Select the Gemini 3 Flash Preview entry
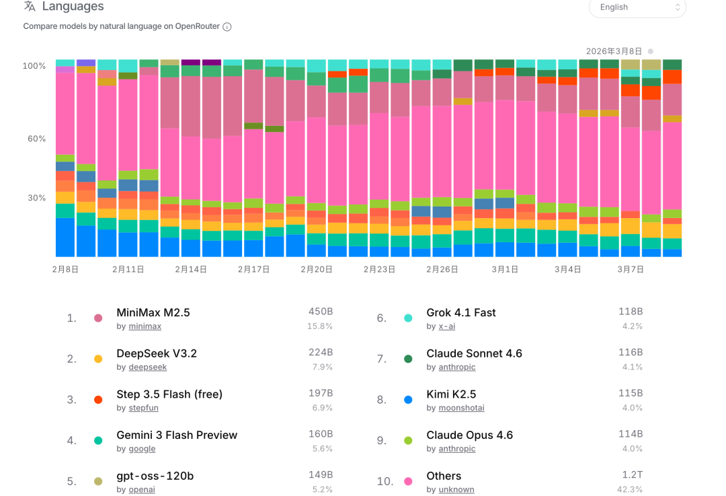The image size is (726, 496). 177,435
